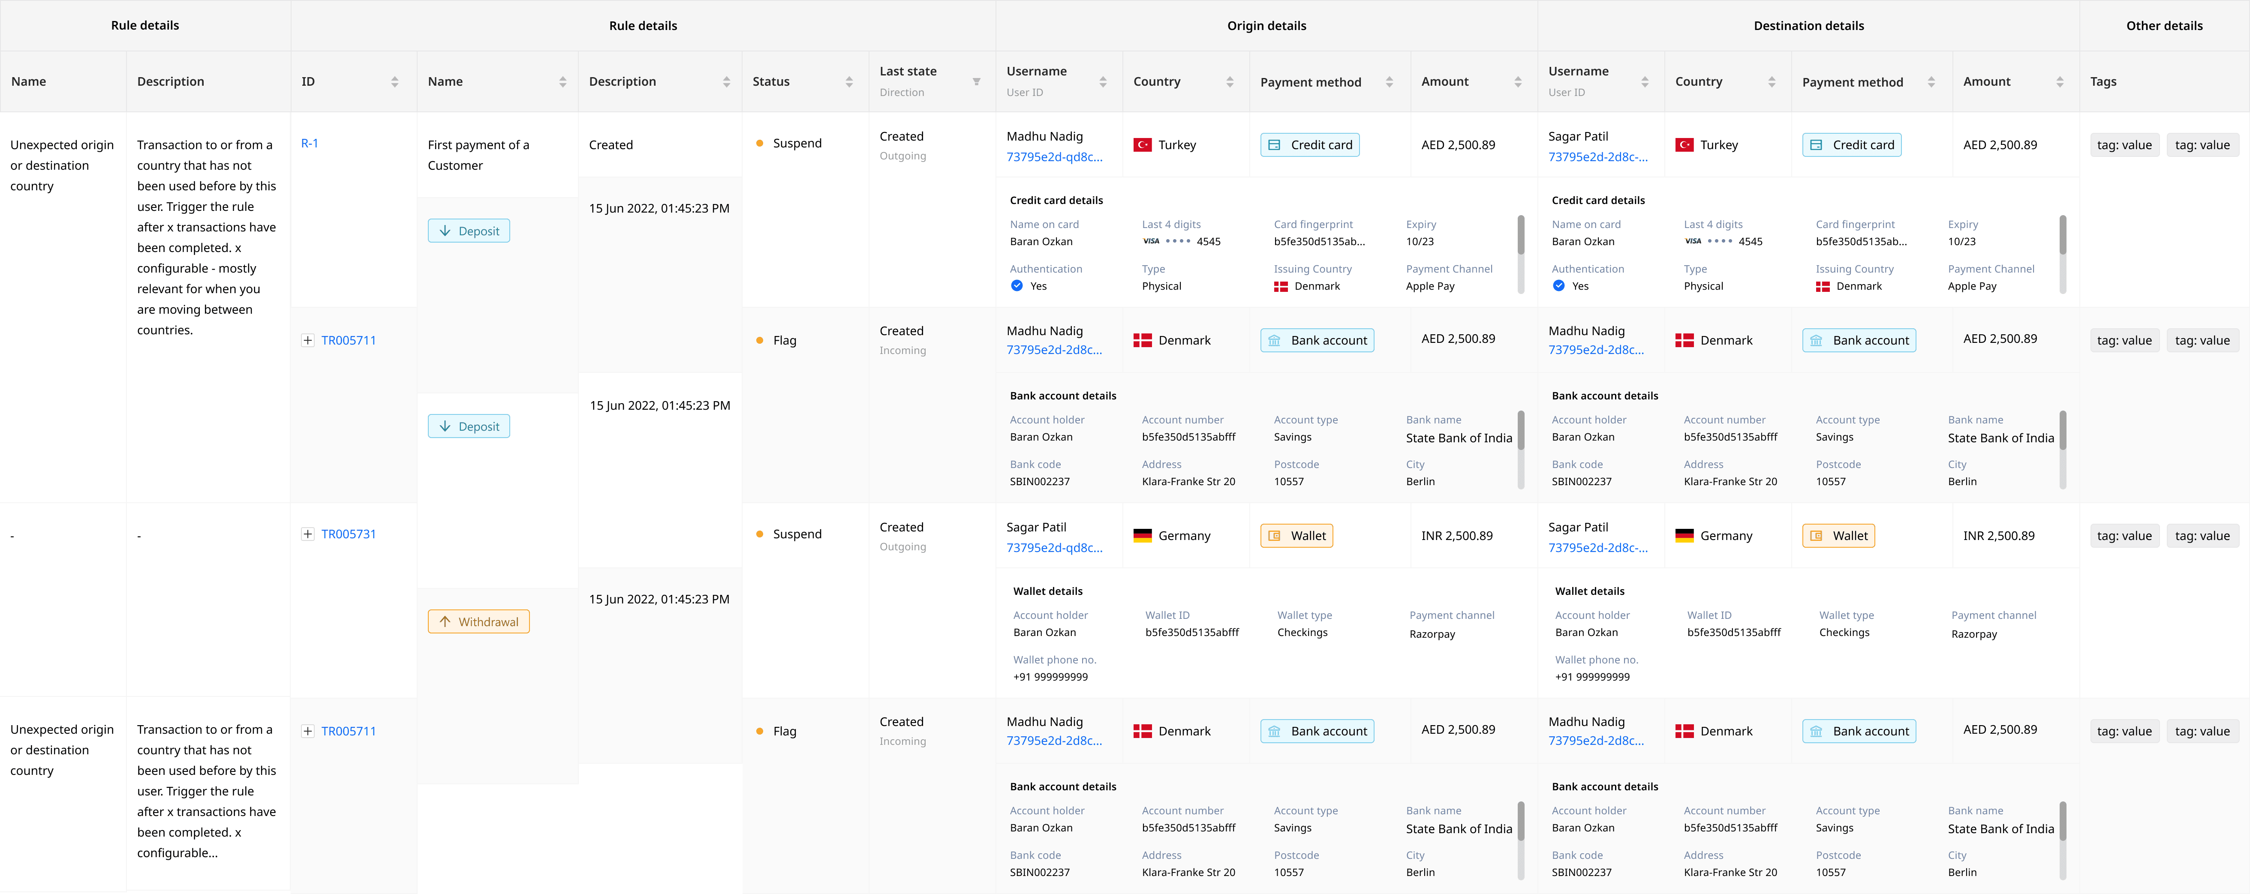Expand row TR005731
This screenshot has width=2250, height=894.
pos(307,534)
